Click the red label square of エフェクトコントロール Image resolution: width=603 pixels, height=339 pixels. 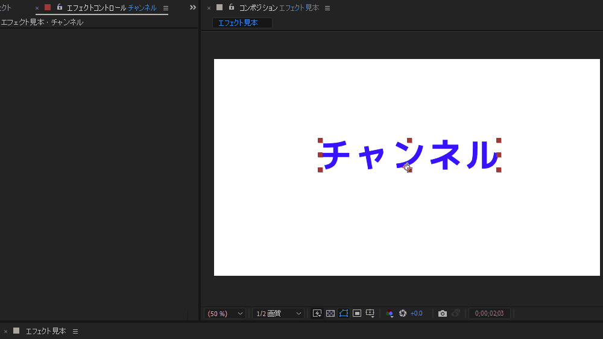[48, 7]
